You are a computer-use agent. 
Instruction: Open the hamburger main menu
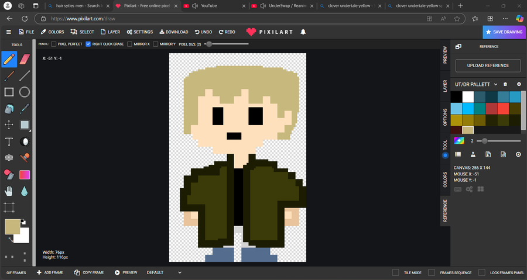coord(9,32)
